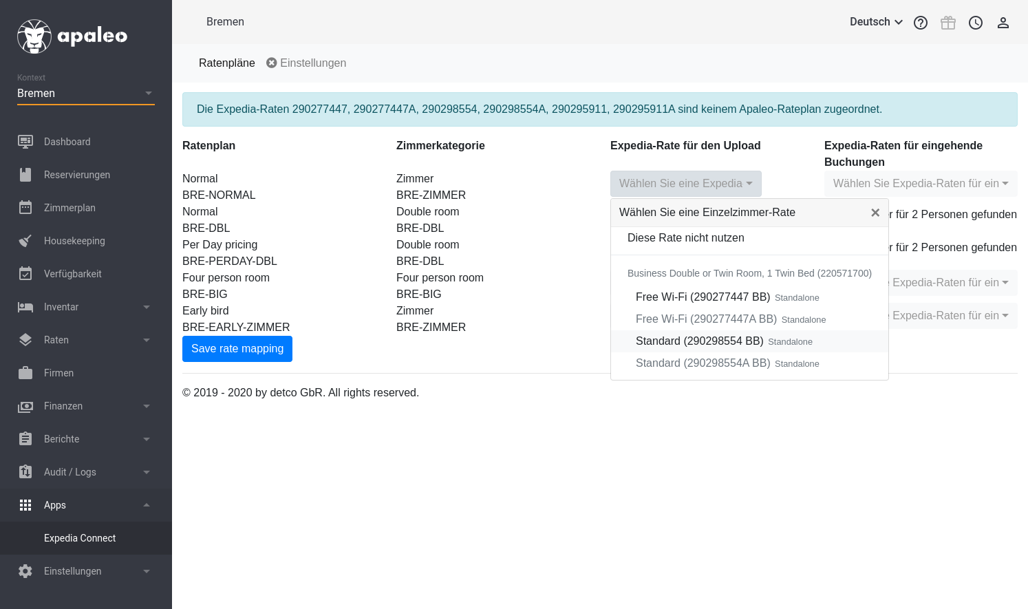Click the clock history icon
1028x609 pixels.
click(976, 23)
